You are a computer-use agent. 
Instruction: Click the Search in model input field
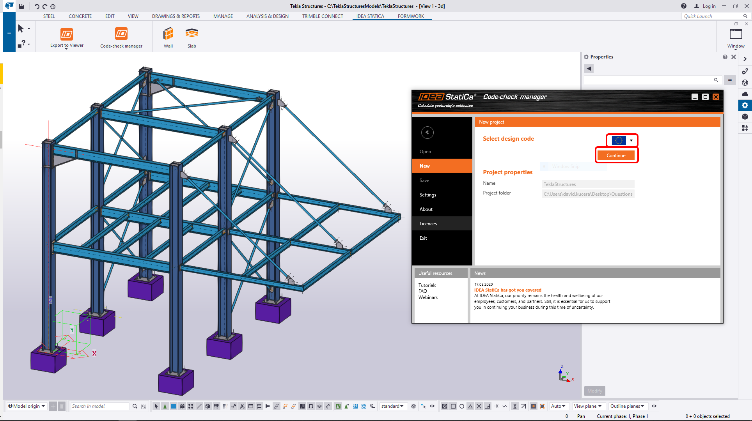click(99, 406)
